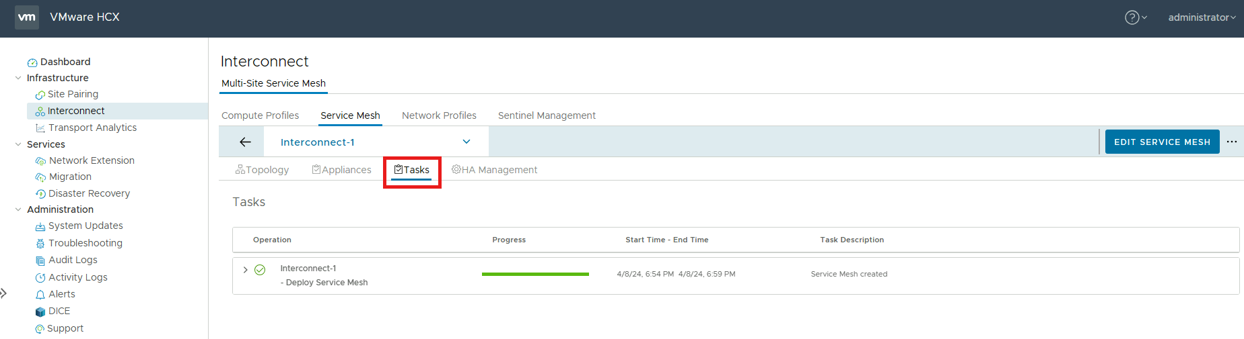The width and height of the screenshot is (1244, 339).
Task: Click the Transport Analytics chart icon
Action: 40,128
